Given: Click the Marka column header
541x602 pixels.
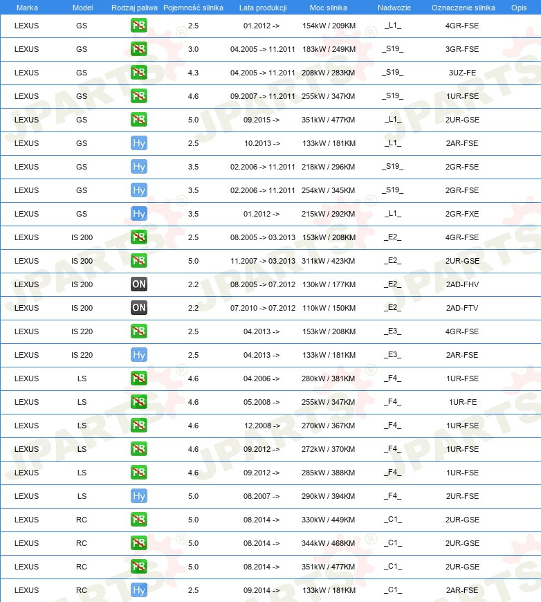Looking at the screenshot, I should (x=27, y=8).
